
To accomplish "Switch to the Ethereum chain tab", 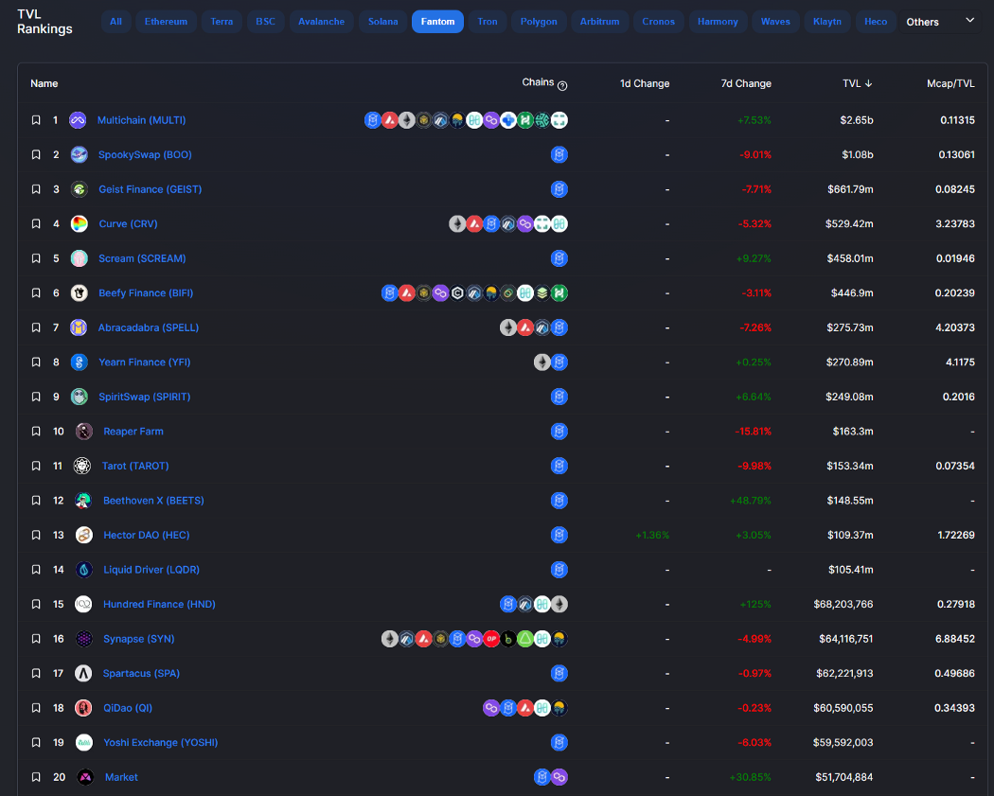I will click(166, 21).
